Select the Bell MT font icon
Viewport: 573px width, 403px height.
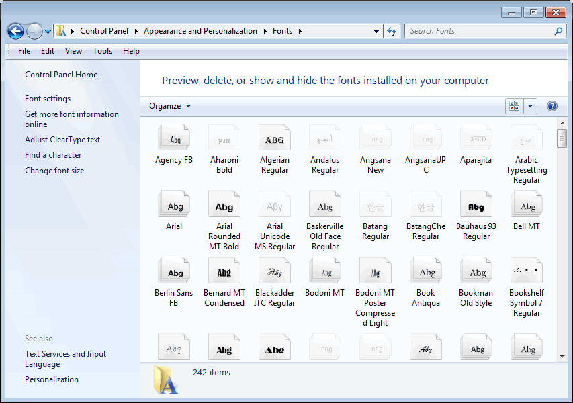[x=527, y=204]
